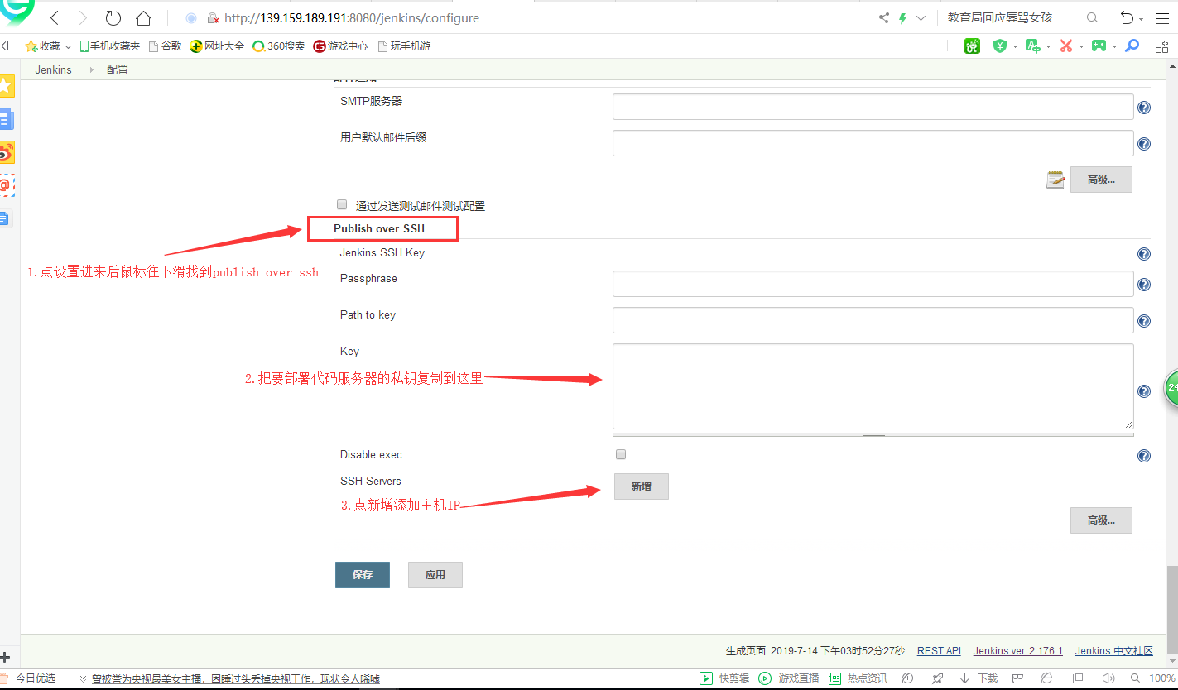1178x690 pixels.
Task: Expand the 收藏 favorites dropdown
Action: [68, 47]
